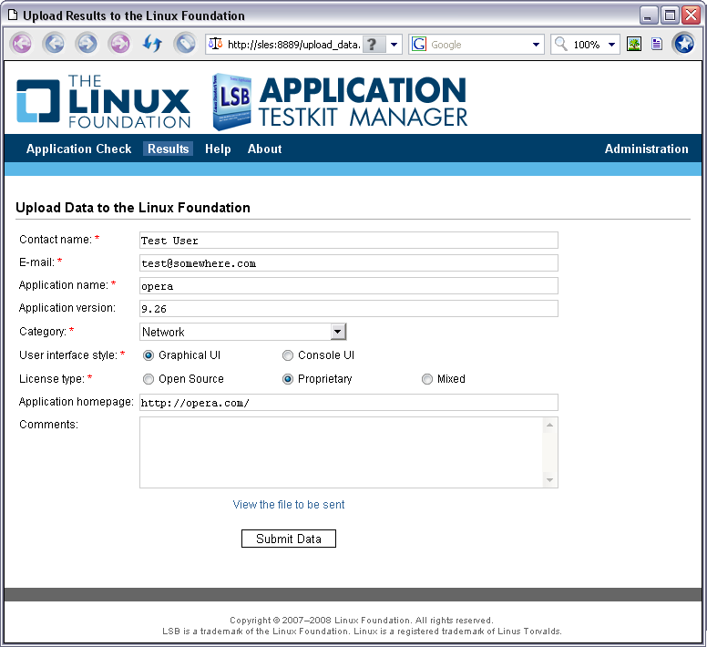Click the Google search engine icon
Viewport: 707px width, 647px height.
[419, 44]
